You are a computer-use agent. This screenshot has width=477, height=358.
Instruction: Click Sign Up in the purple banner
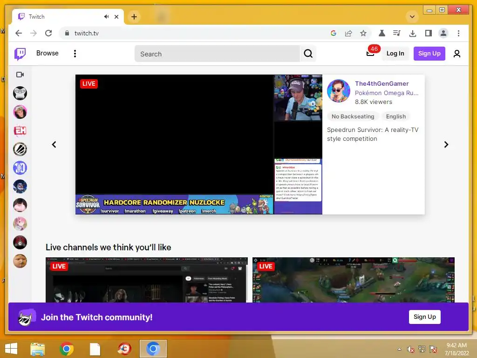[x=425, y=317]
